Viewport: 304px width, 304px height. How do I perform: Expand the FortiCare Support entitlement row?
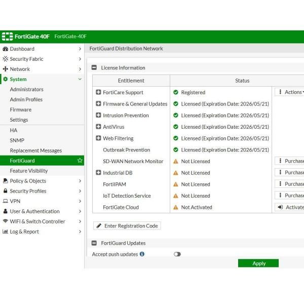click(x=98, y=92)
